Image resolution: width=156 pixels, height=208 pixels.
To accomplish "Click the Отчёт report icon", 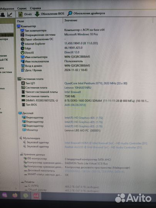I will (20, 14).
